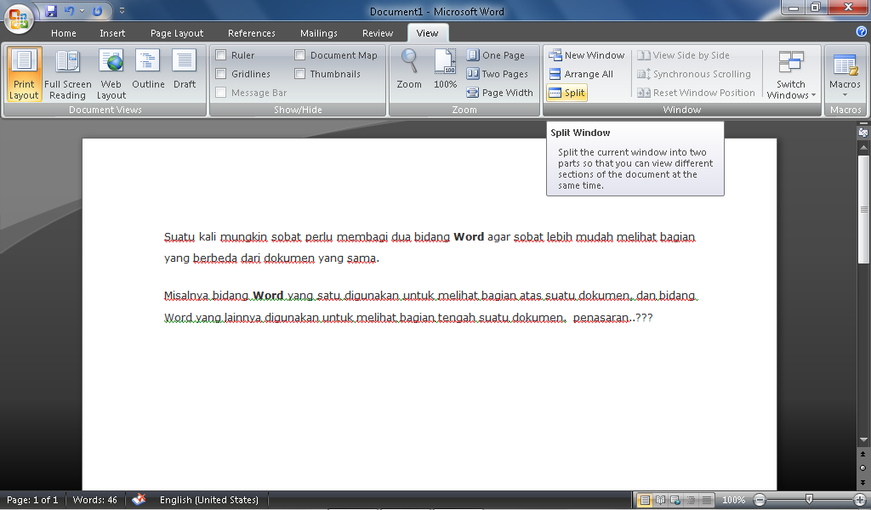Turn on the Thumbnails checkbox

(x=300, y=74)
